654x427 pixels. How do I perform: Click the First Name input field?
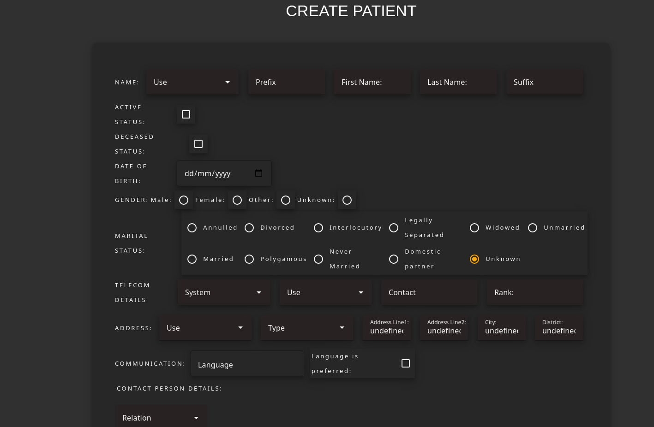point(372,82)
